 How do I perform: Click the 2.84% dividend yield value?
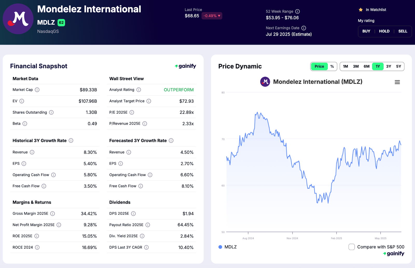187,236
